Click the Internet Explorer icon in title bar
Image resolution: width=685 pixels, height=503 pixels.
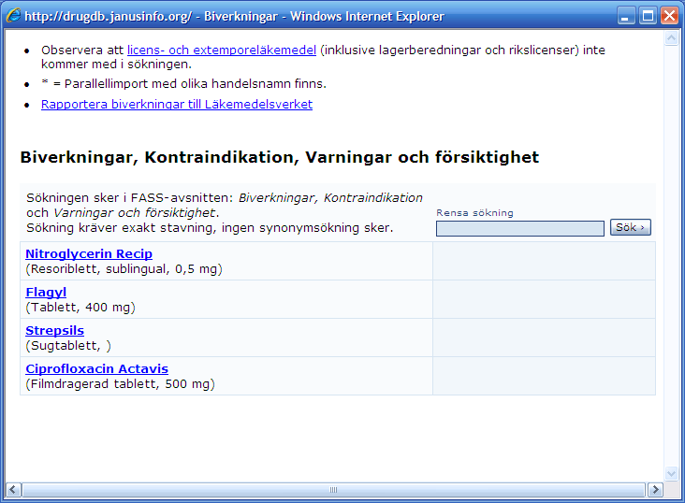[13, 16]
